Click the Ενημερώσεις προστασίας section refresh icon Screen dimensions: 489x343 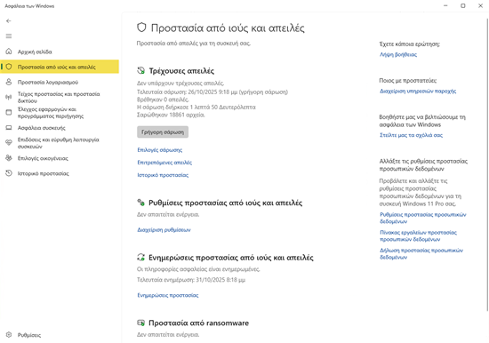click(x=141, y=258)
